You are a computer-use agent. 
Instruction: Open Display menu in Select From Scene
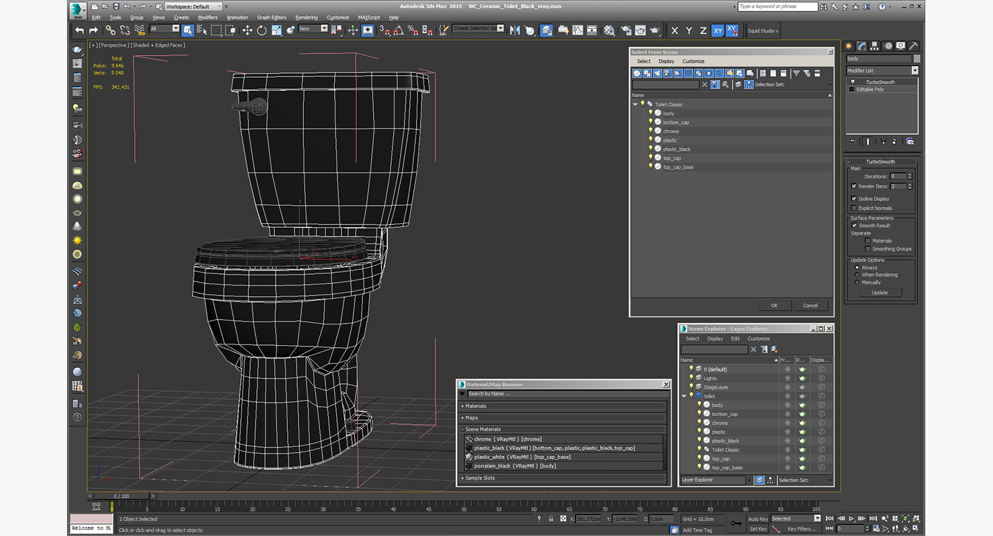point(666,61)
